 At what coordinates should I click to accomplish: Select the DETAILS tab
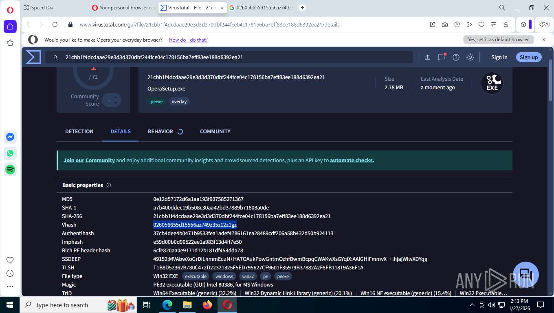click(121, 131)
